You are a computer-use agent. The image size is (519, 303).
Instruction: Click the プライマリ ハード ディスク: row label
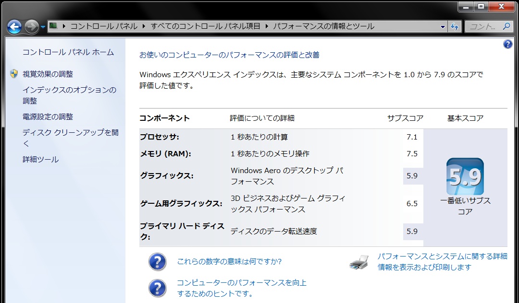tap(182, 232)
